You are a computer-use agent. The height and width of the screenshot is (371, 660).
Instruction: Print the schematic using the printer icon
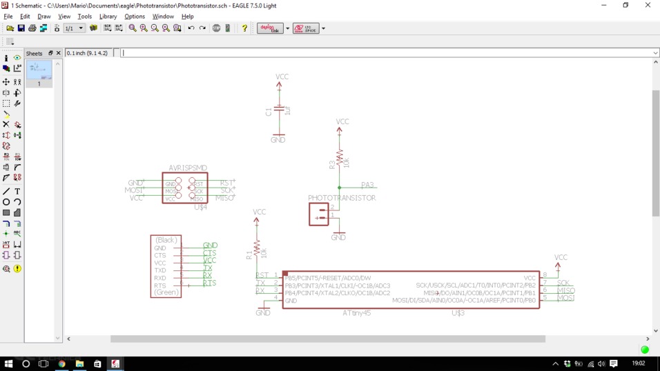pos(32,28)
